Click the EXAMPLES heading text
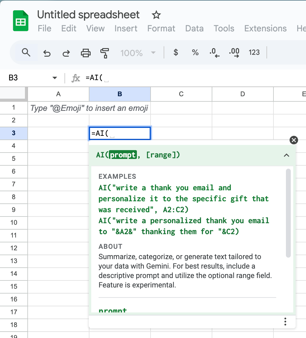The height and width of the screenshot is (338, 306). (x=117, y=177)
